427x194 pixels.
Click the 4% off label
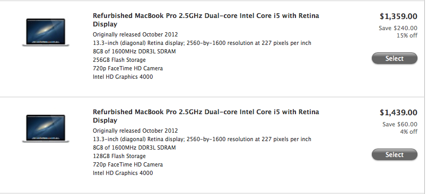[408, 132]
